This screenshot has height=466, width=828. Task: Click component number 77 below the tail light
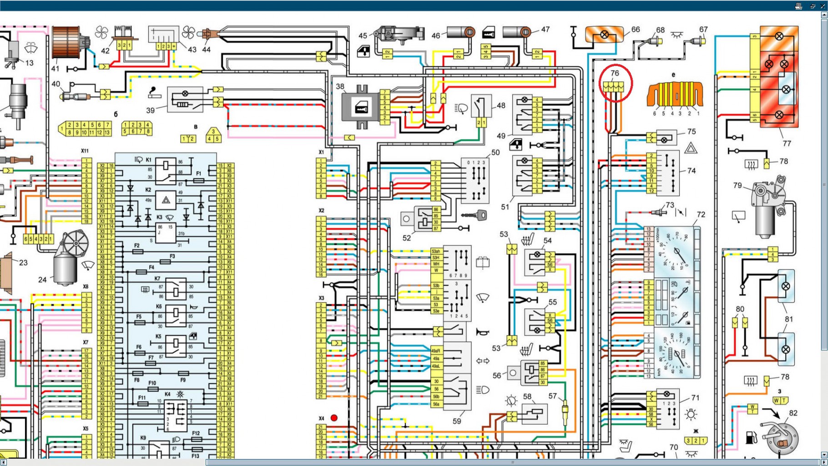787,143
